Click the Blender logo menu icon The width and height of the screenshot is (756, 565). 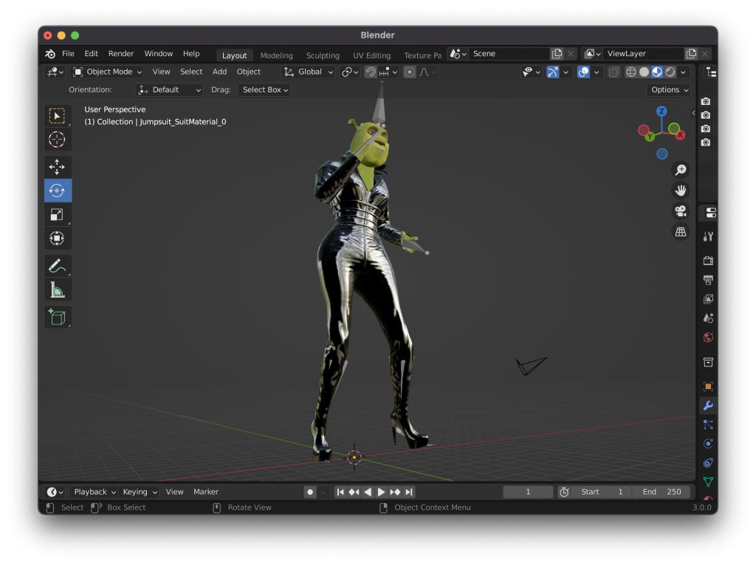point(50,54)
